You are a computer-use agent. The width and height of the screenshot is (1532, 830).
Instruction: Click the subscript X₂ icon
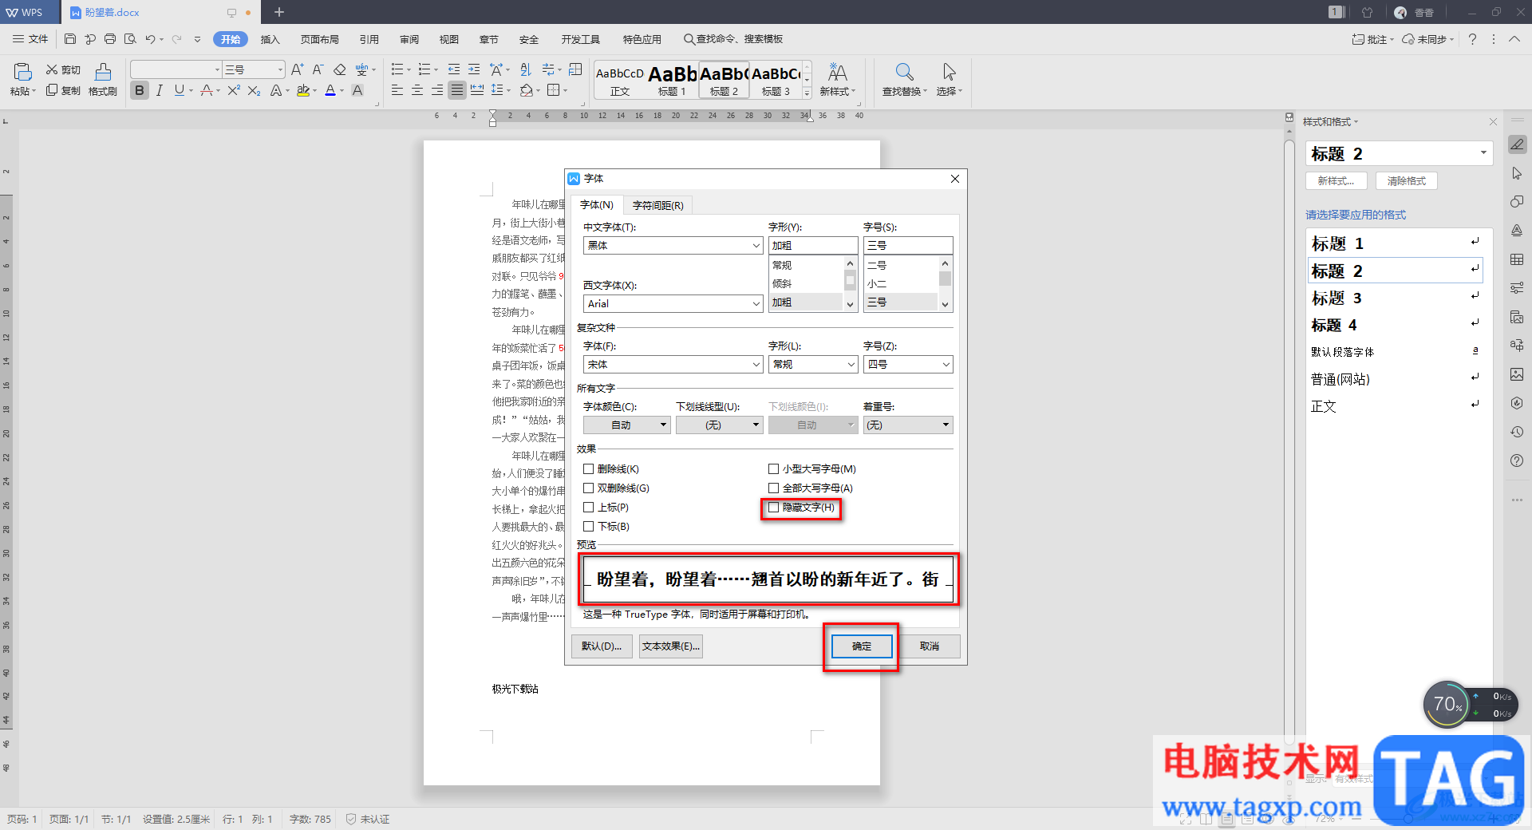[x=254, y=90]
